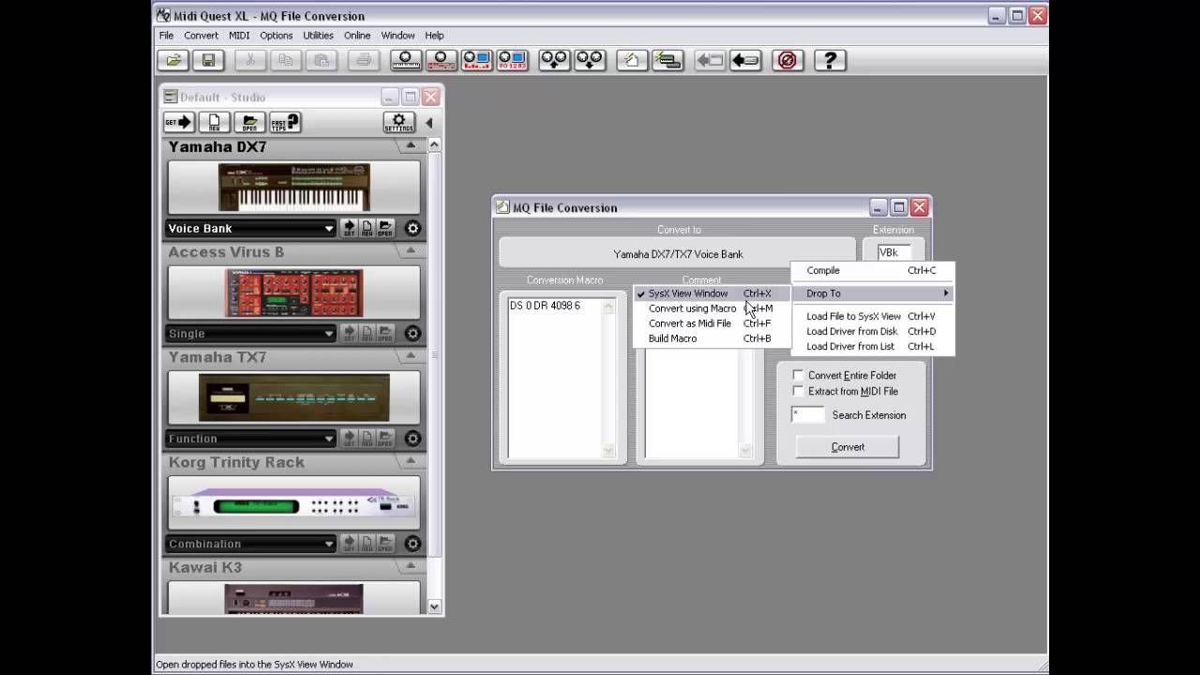Click the question mark help toolbar icon
Image resolution: width=1200 pixels, height=675 pixels.
[830, 60]
